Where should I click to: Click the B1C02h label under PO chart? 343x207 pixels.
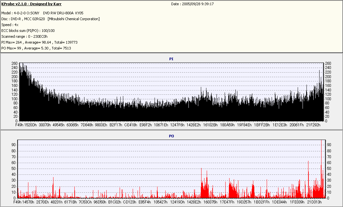115,202
